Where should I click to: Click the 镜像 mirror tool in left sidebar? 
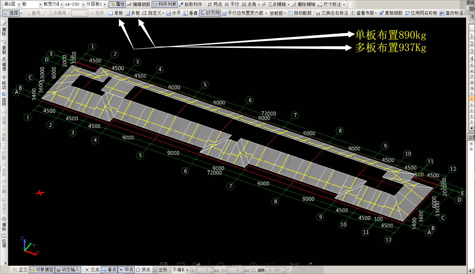click(4, 64)
